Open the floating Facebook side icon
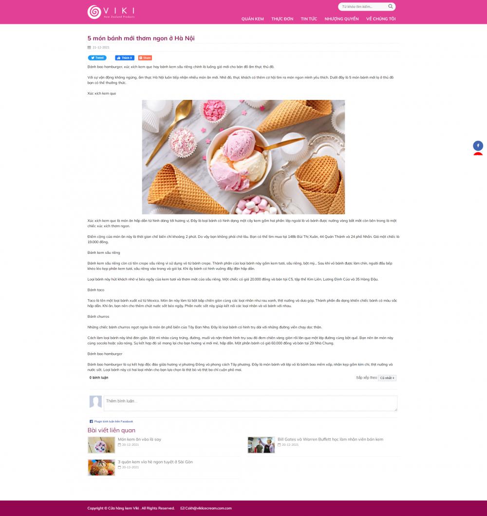 pos(478,146)
